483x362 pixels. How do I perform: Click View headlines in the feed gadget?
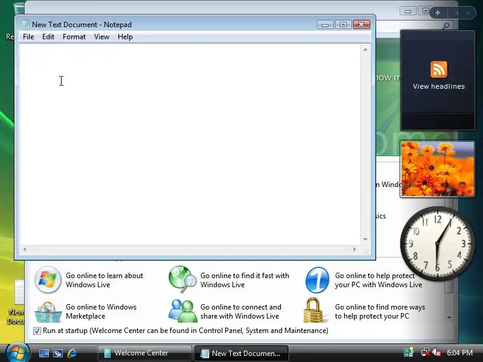[x=439, y=86]
